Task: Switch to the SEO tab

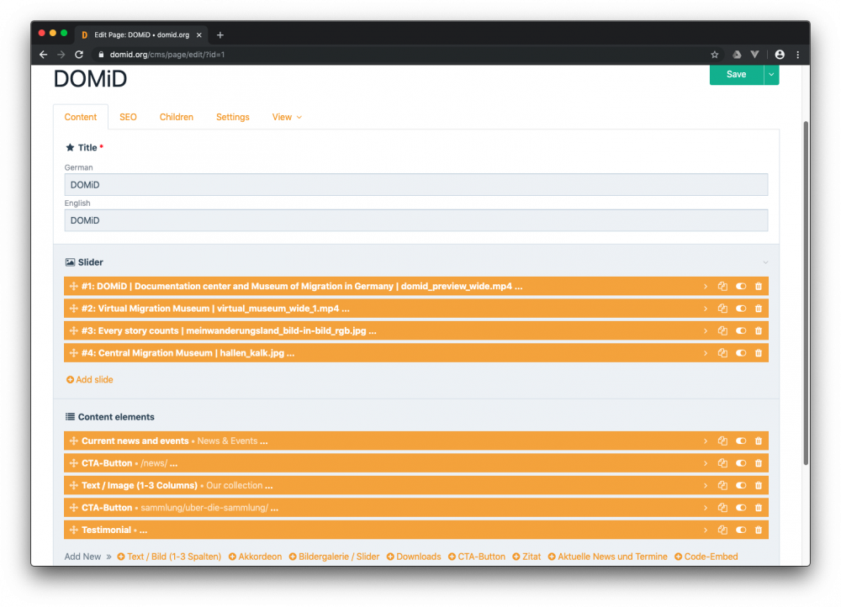Action: [x=128, y=117]
